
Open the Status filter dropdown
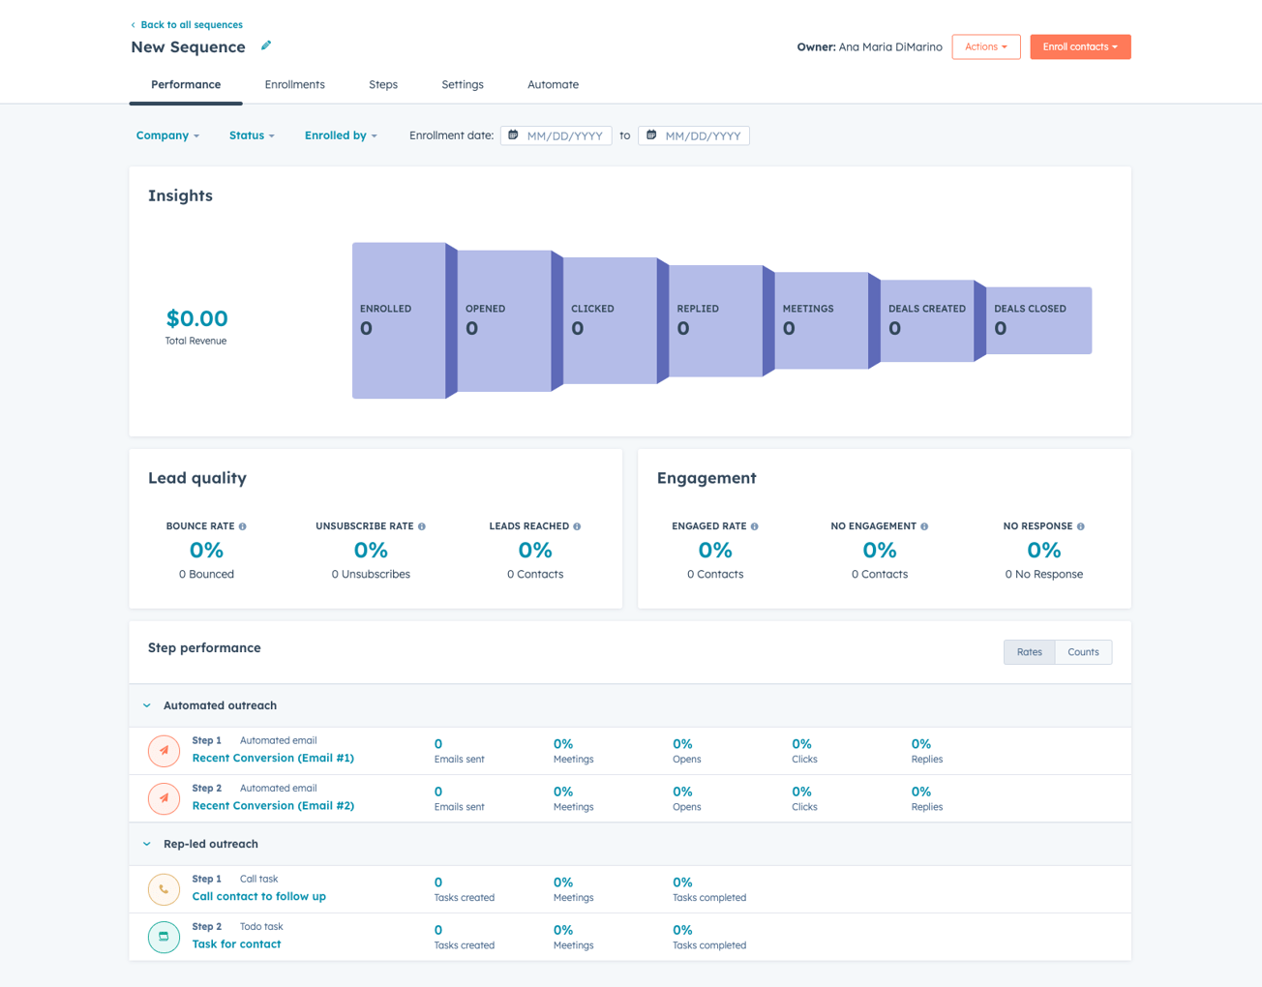tap(251, 135)
